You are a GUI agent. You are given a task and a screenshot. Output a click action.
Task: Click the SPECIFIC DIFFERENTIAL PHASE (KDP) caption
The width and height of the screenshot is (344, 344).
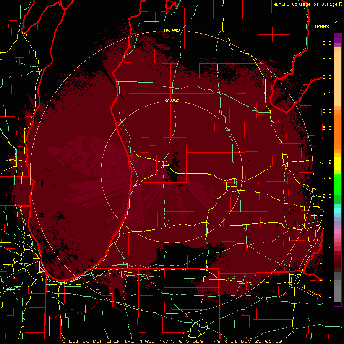[118, 341]
